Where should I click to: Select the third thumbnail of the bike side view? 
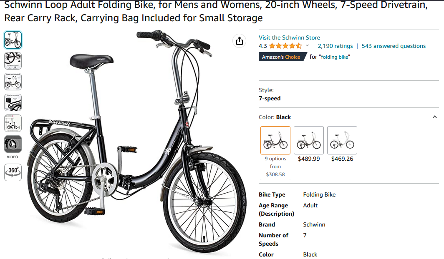(x=13, y=82)
